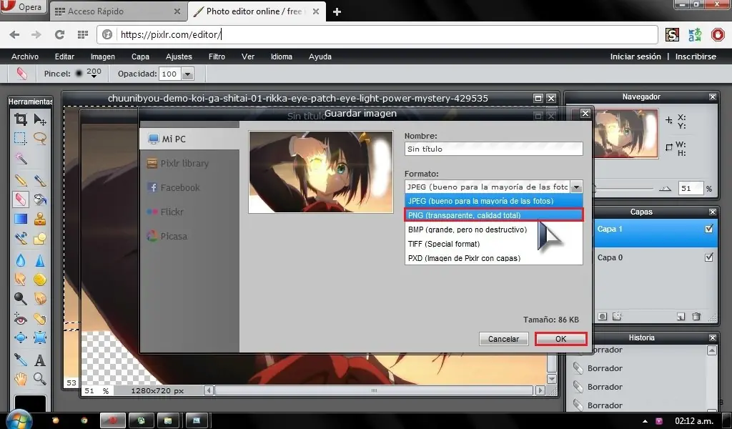Click the black foreground color swatch
The image size is (732, 429).
coord(30,403)
